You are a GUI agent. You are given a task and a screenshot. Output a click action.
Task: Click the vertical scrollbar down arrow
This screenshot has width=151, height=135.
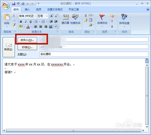[x=147, y=127]
